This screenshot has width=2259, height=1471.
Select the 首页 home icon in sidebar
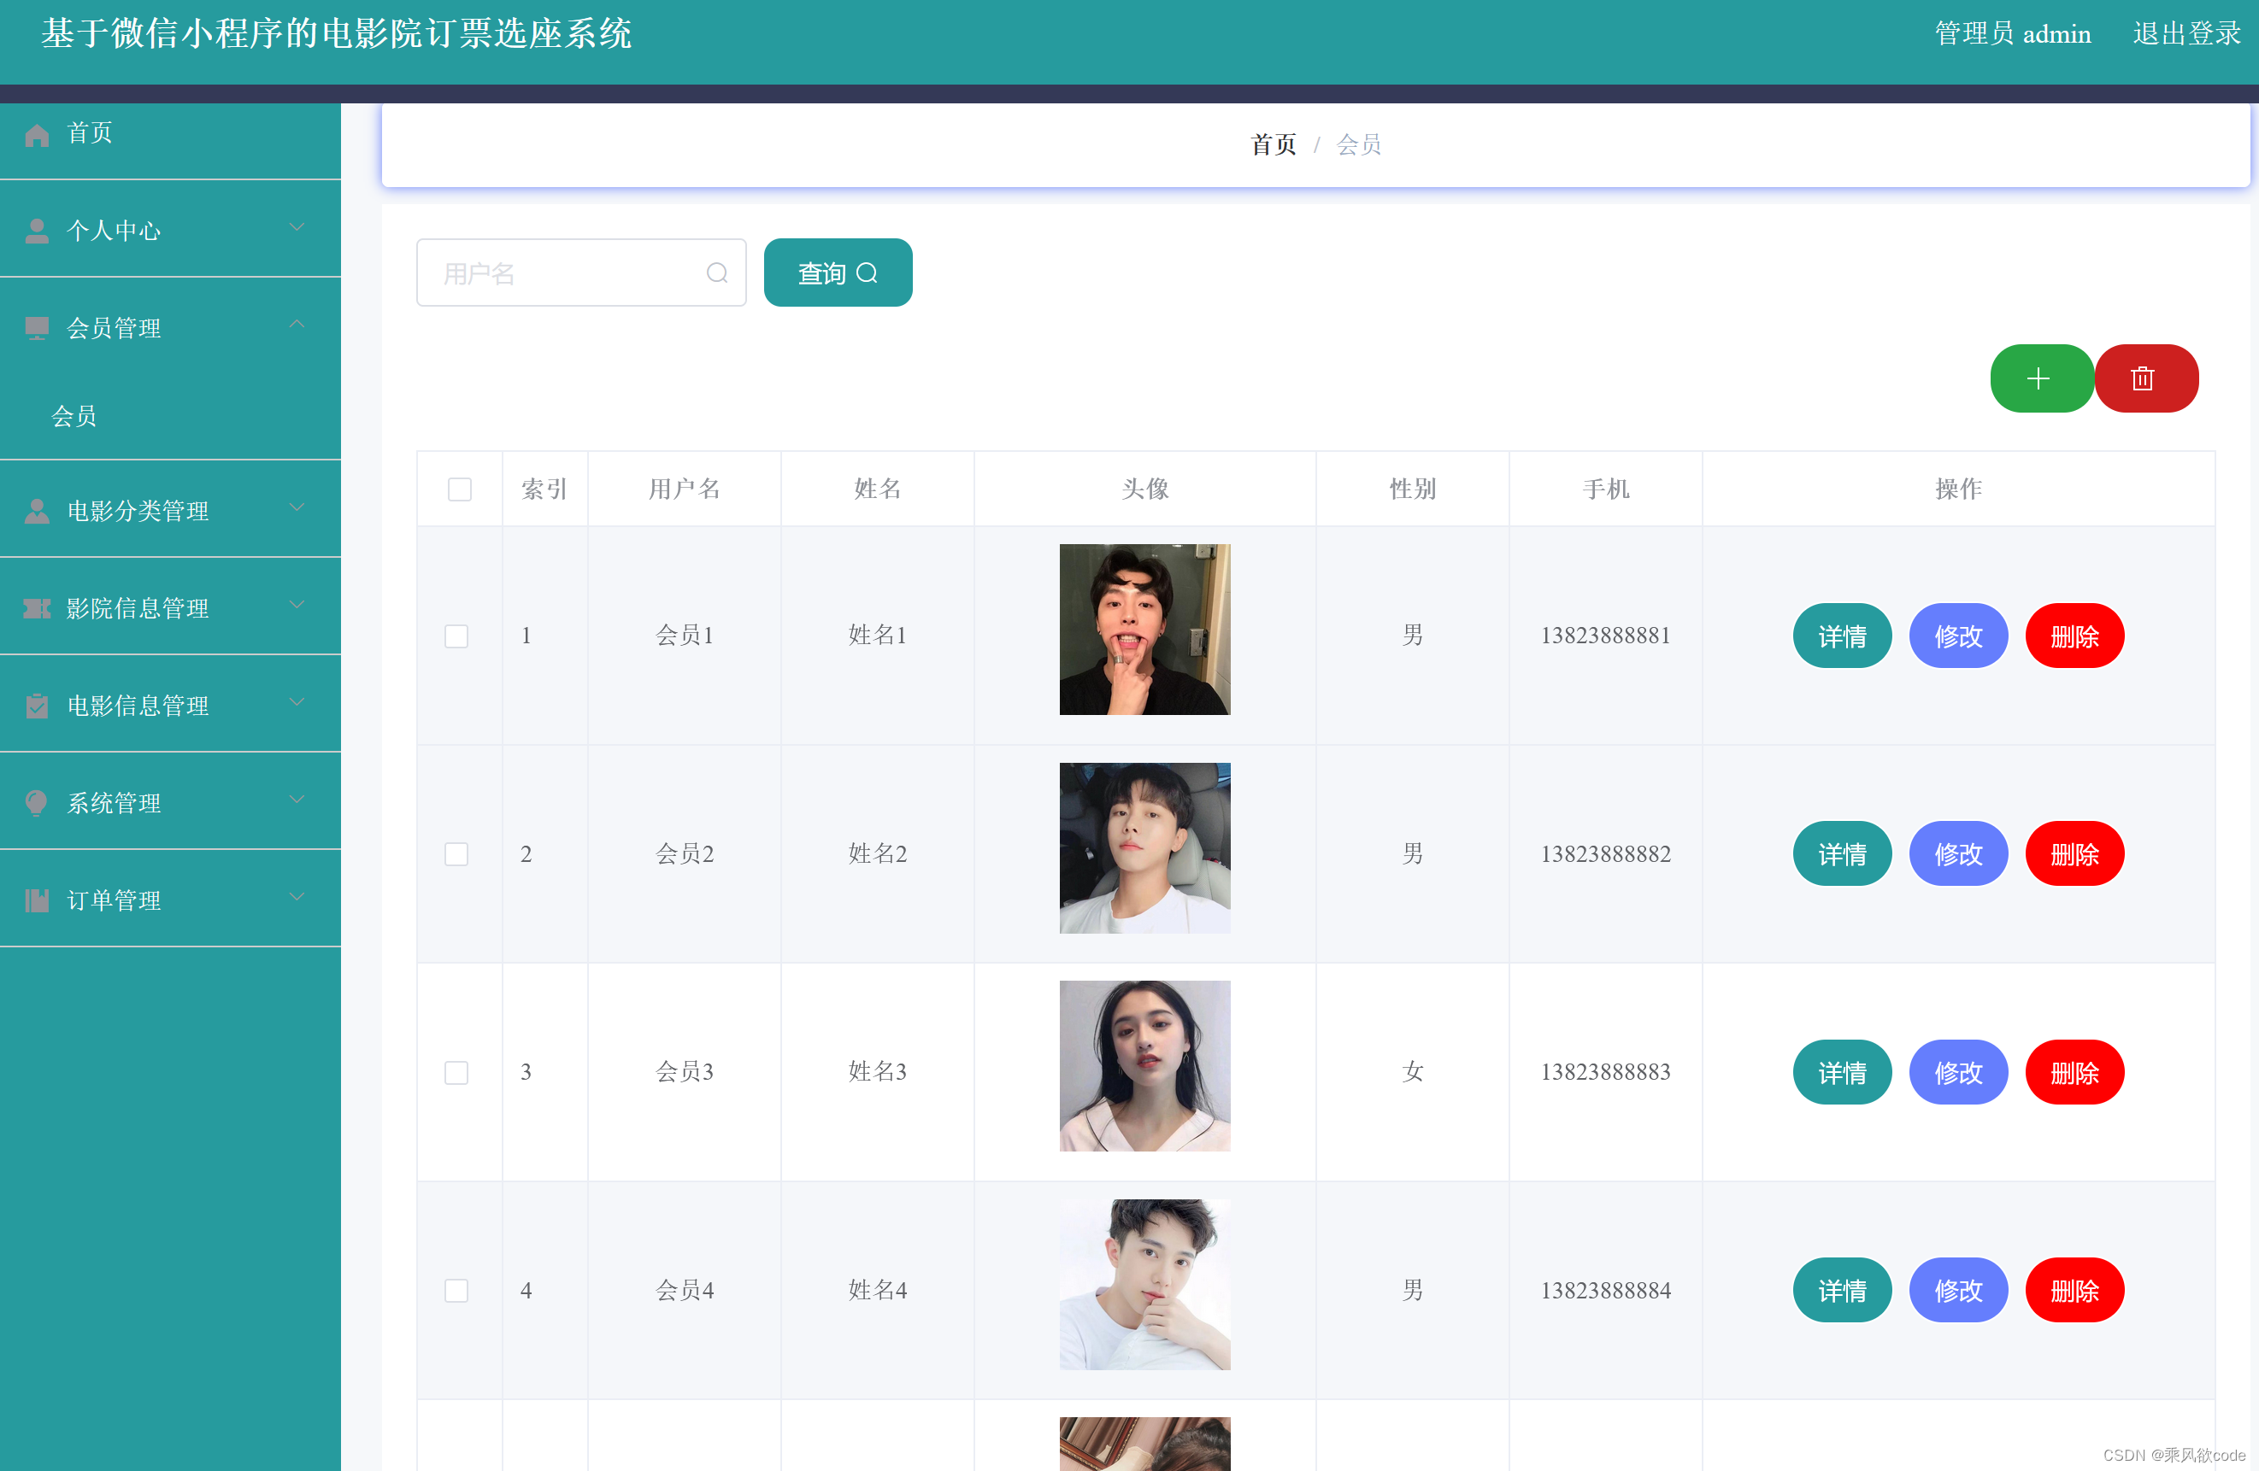click(x=37, y=134)
